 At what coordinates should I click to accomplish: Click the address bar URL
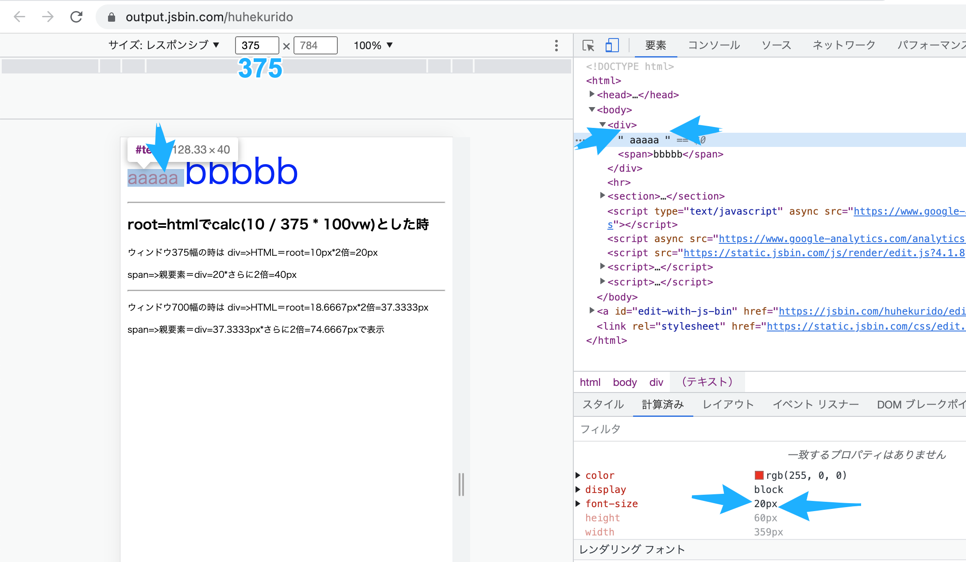(x=209, y=17)
